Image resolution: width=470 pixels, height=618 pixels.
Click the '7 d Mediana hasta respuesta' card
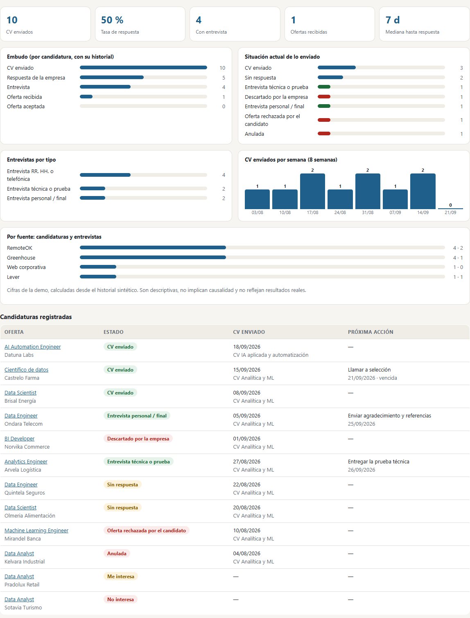coord(425,24)
